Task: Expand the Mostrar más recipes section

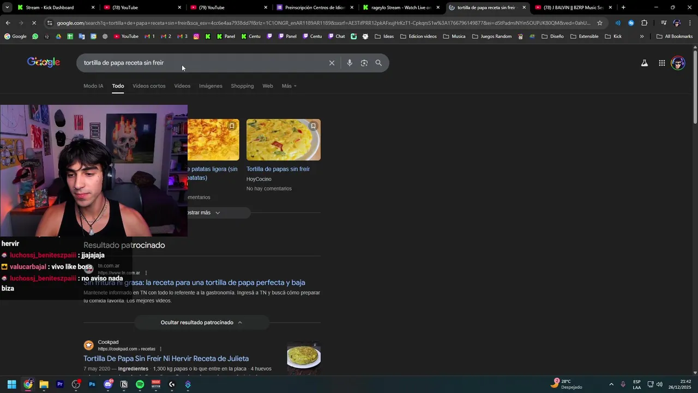Action: (x=202, y=213)
